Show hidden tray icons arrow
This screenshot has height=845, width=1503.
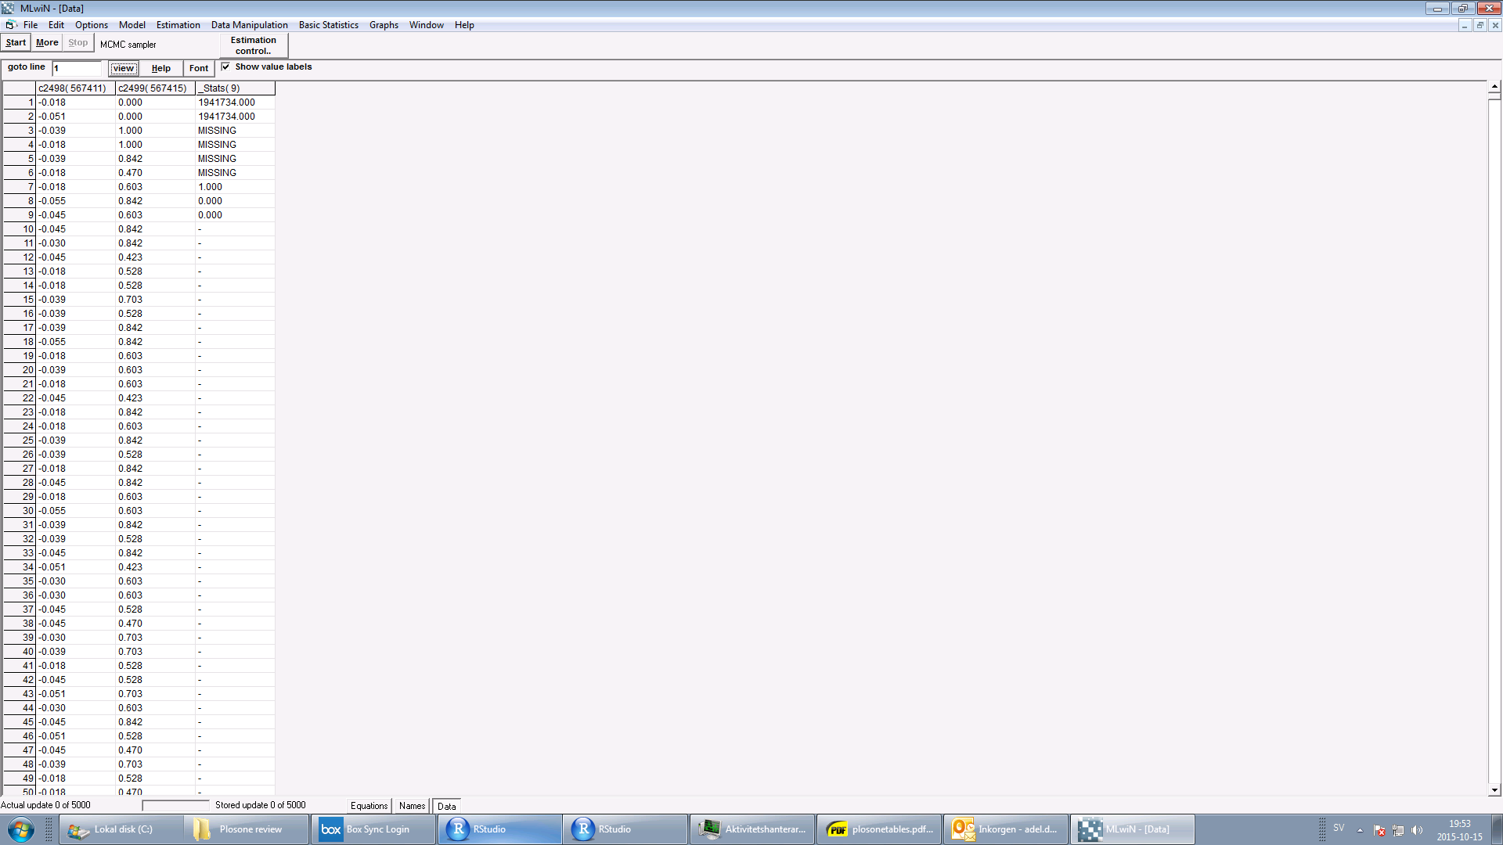point(1360,830)
